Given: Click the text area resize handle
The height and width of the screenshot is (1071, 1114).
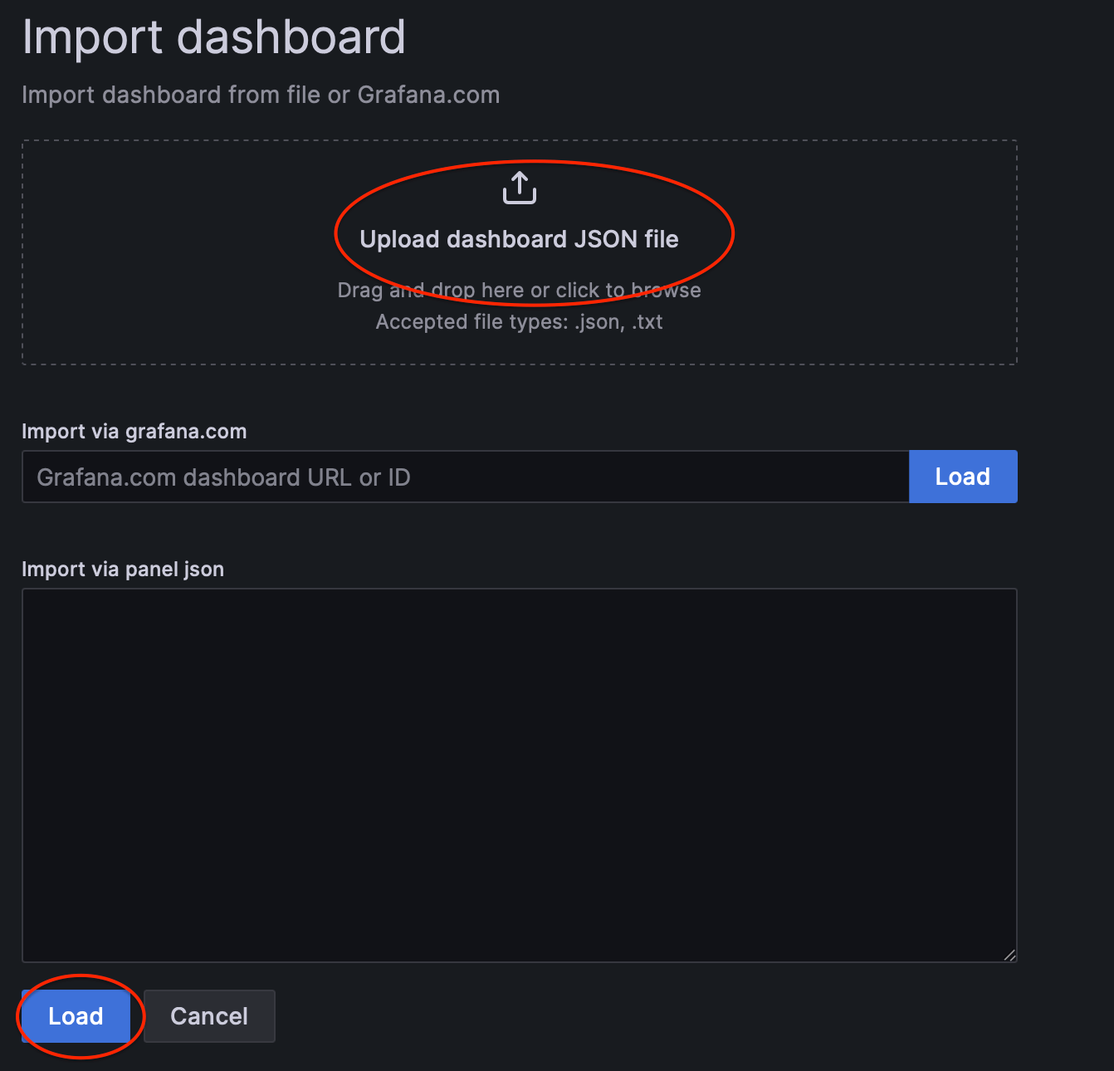Looking at the screenshot, I should (1009, 955).
